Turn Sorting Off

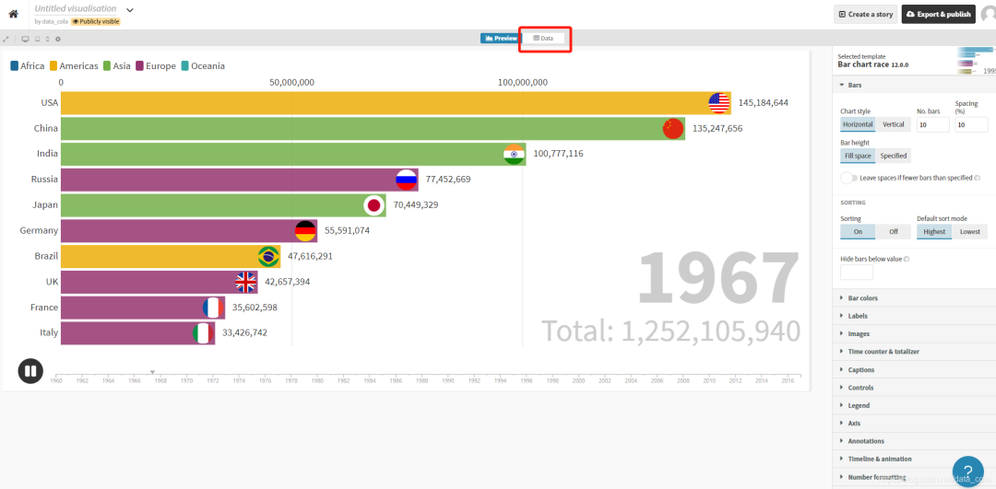pyautogui.click(x=892, y=231)
